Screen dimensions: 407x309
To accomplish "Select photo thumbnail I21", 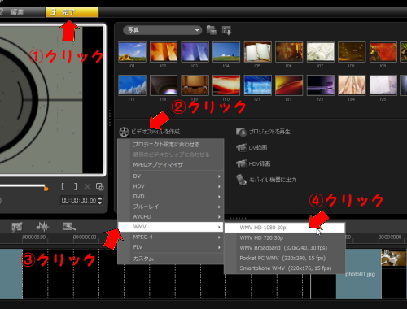I will (257, 85).
